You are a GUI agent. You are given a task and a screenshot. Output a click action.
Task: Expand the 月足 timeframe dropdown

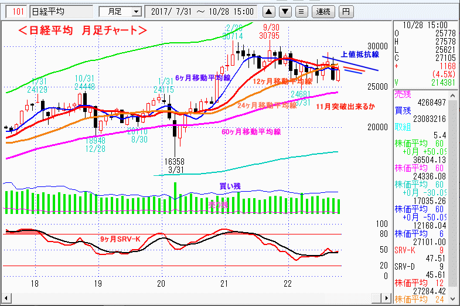click(136, 11)
